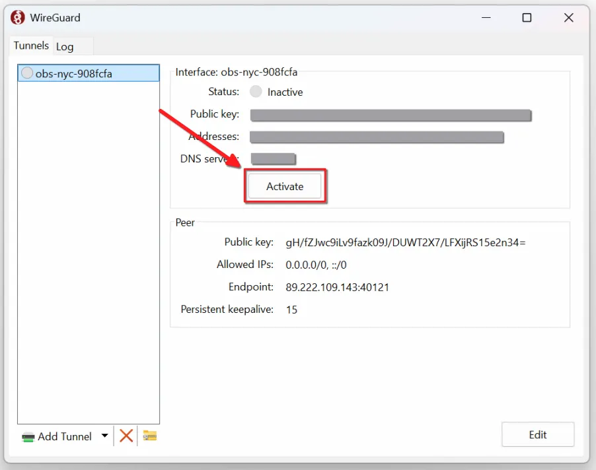Screen dimensions: 596x470
Task: Close the WireGuard window
Action: 568,18
